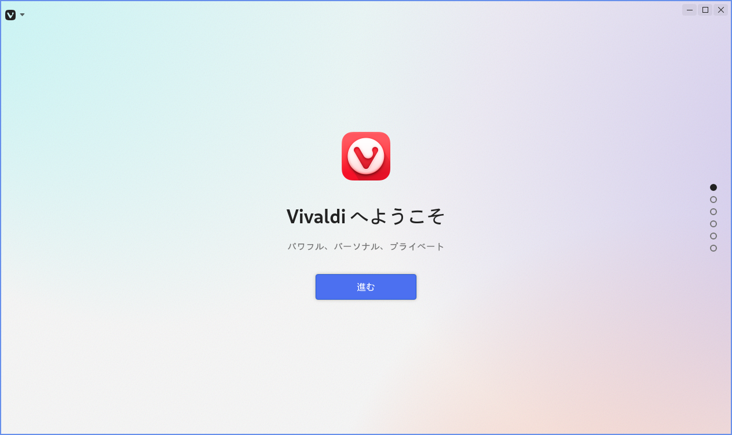732x435 pixels.
Task: Click the "へようこそ" heading text
Action: point(398,216)
